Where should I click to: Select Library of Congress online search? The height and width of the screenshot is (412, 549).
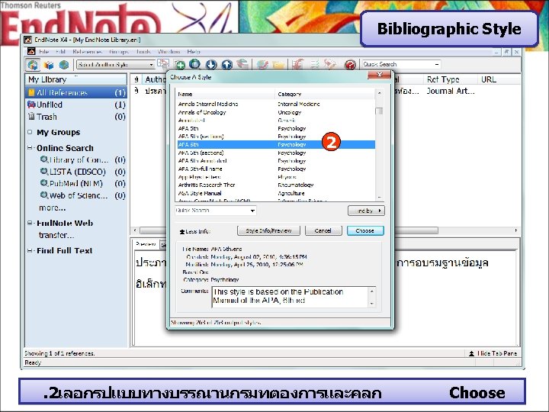click(x=82, y=159)
